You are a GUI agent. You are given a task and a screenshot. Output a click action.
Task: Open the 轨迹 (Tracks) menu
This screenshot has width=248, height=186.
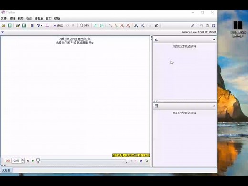click(29, 18)
